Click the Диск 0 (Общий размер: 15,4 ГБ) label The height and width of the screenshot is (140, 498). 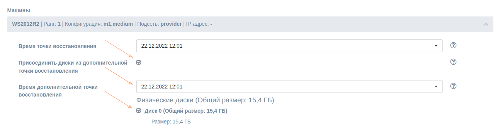click(185, 111)
